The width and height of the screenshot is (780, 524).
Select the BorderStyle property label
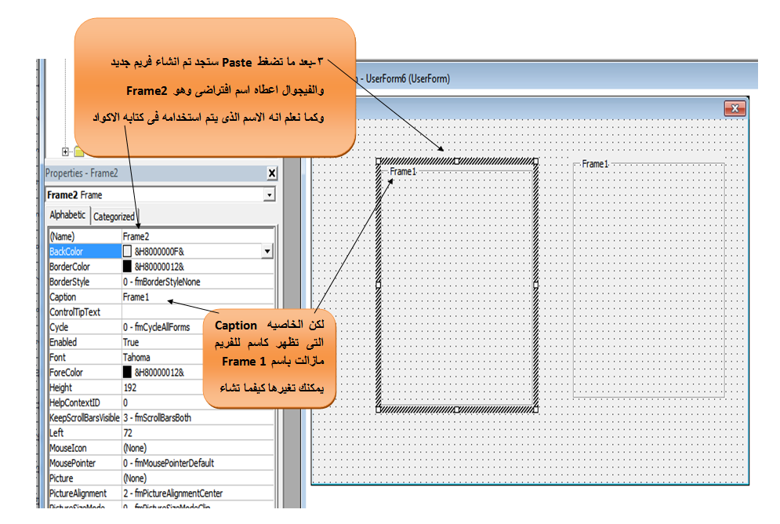[x=70, y=282]
